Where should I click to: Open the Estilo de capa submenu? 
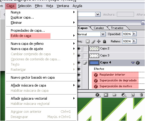click(41, 36)
